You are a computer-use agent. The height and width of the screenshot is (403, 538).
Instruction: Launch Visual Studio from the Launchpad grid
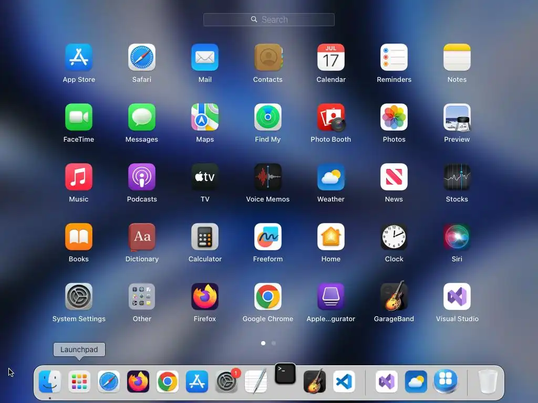(457, 296)
